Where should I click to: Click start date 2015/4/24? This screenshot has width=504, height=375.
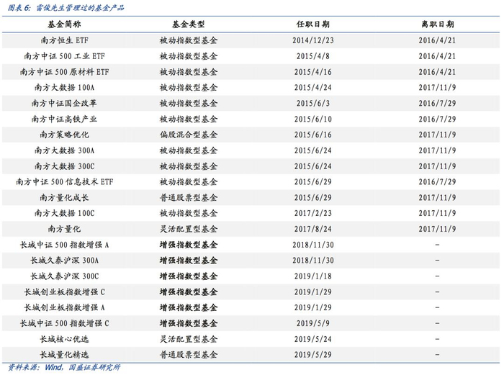[x=312, y=87]
